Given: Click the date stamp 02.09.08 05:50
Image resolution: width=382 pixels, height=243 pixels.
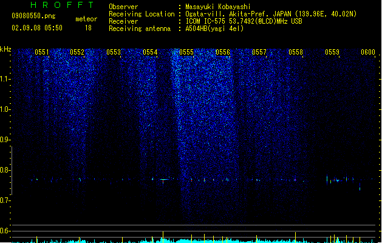Looking at the screenshot, I should [x=37, y=28].
